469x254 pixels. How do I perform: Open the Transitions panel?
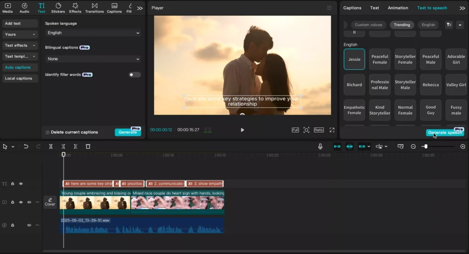(94, 8)
